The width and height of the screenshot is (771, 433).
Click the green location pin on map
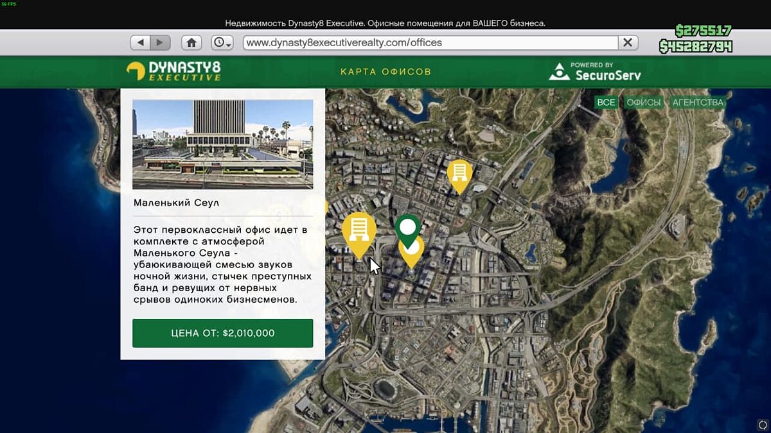[407, 227]
